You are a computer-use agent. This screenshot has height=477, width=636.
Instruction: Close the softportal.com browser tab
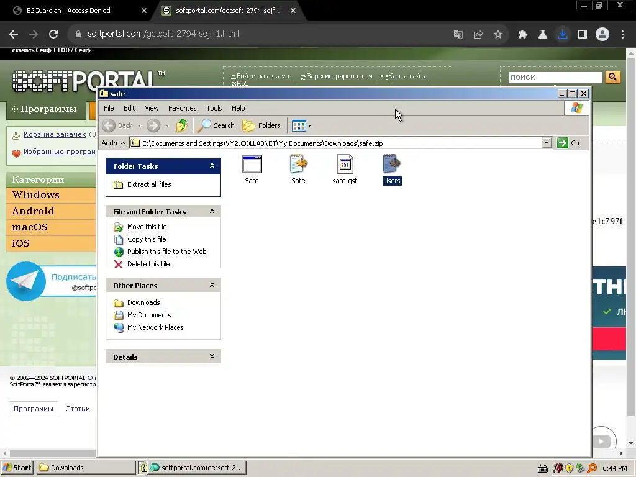(x=293, y=11)
